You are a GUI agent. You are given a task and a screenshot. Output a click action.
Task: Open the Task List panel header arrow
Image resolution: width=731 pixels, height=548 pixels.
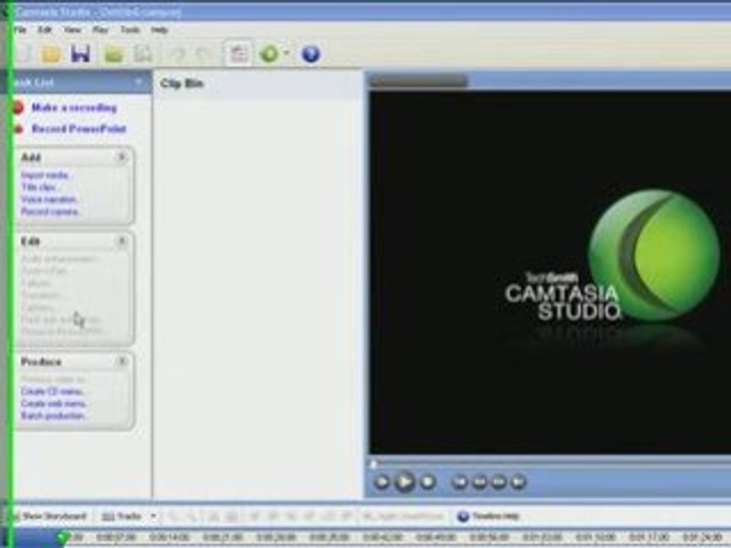point(139,82)
